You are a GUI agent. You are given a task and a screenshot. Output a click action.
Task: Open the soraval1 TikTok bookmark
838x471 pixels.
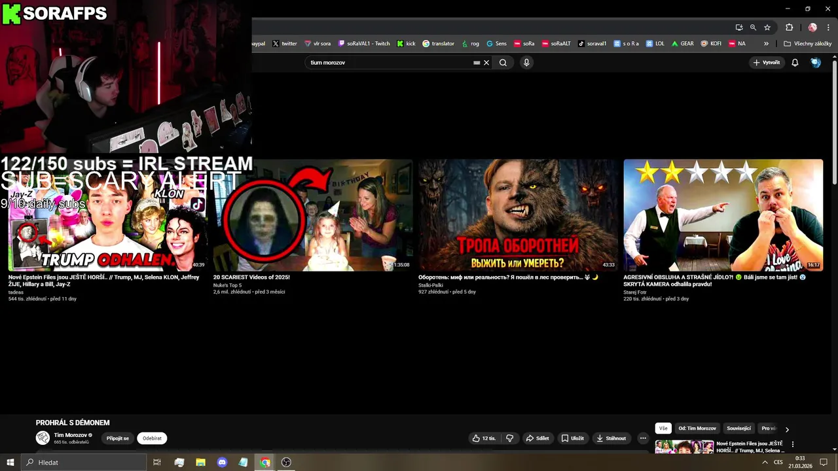[x=592, y=44]
